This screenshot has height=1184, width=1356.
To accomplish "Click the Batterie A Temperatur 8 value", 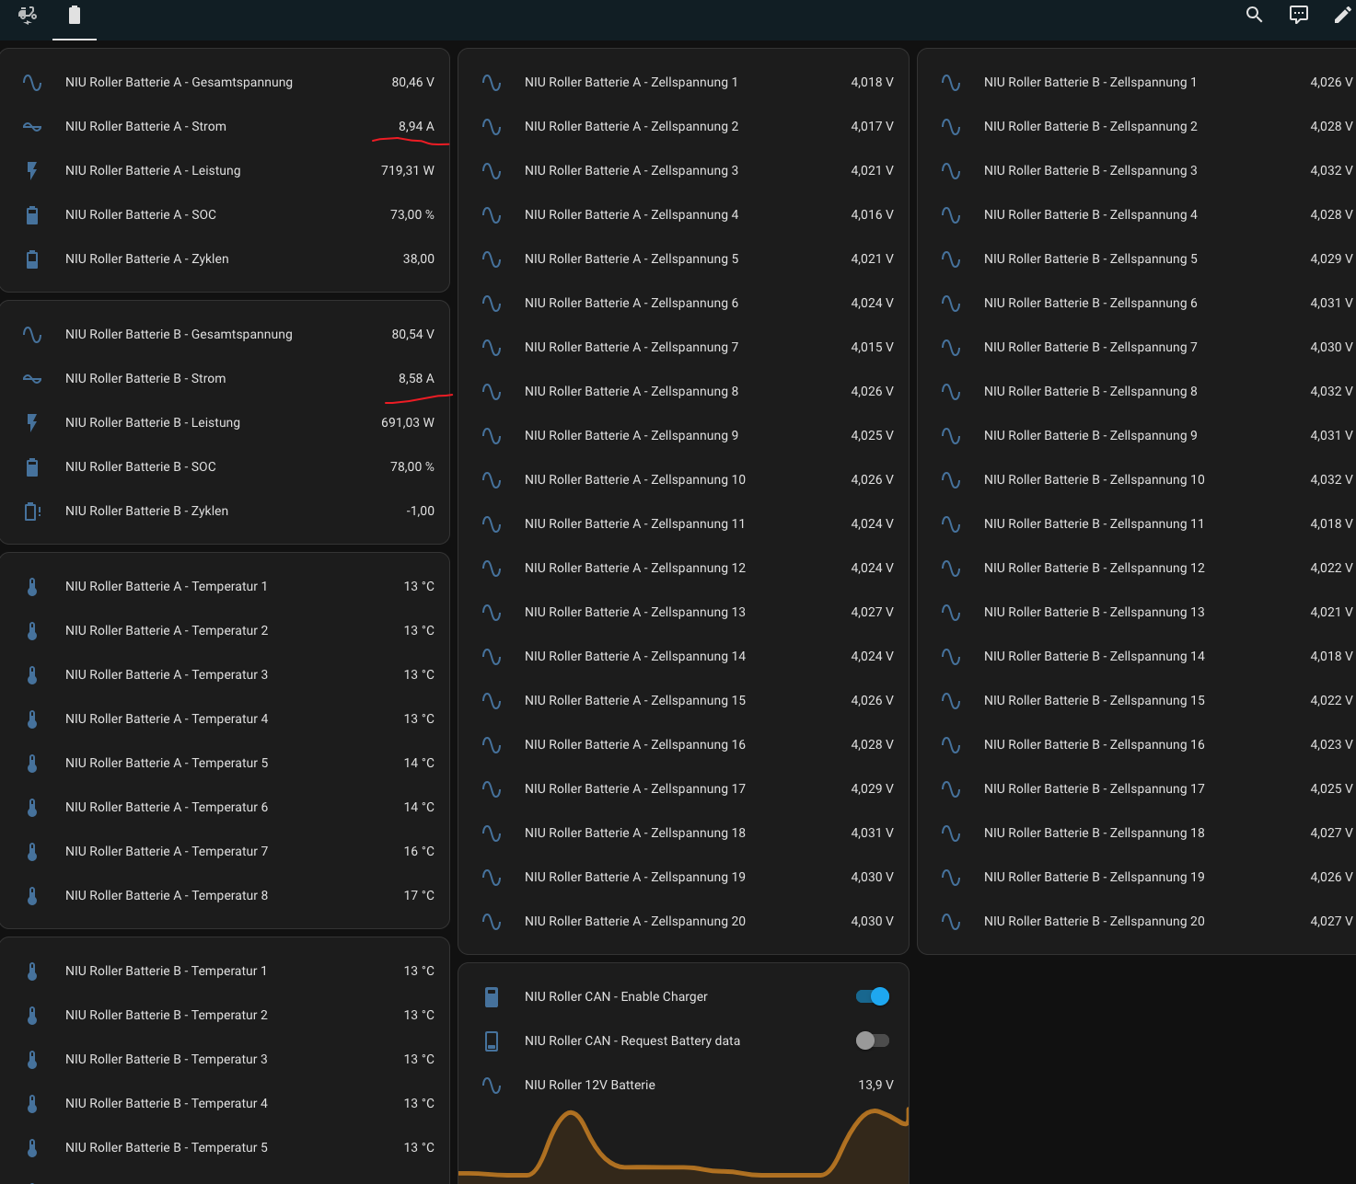I will point(418,895).
